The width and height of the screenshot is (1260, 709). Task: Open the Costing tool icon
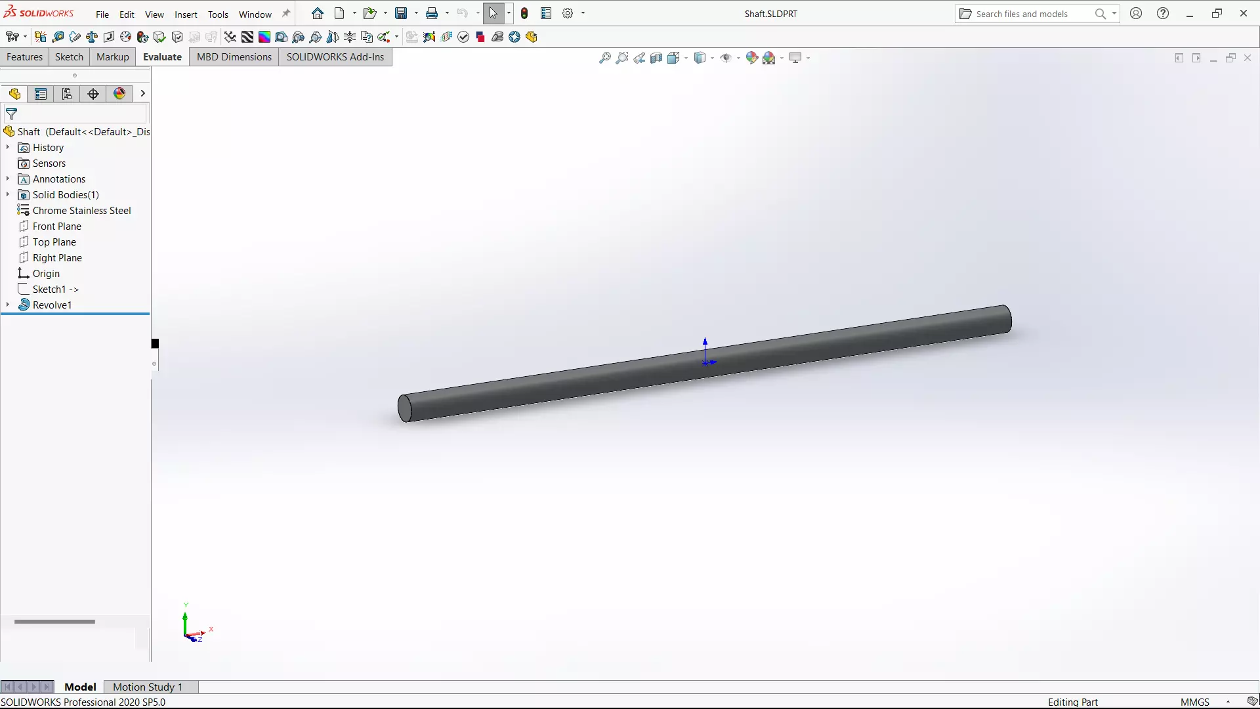point(497,37)
